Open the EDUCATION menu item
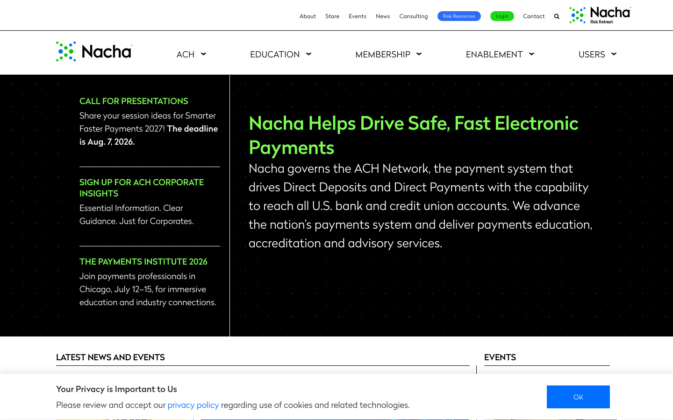673x420 pixels. point(275,55)
